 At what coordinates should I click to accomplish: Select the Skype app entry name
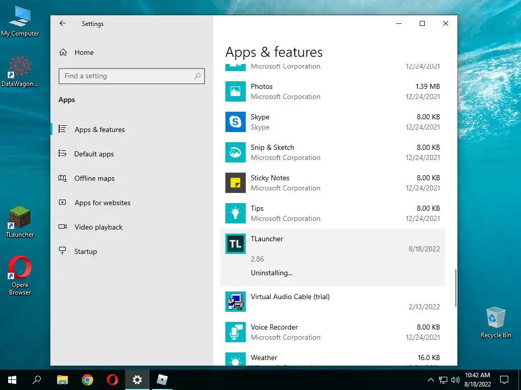click(260, 117)
